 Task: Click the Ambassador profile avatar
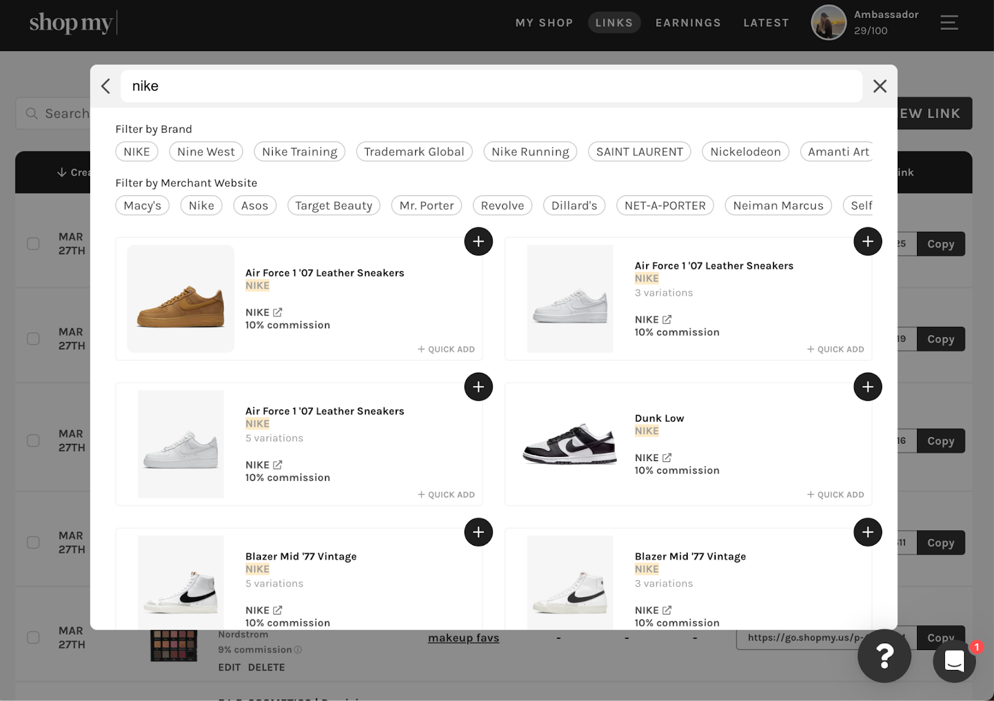pos(829,23)
